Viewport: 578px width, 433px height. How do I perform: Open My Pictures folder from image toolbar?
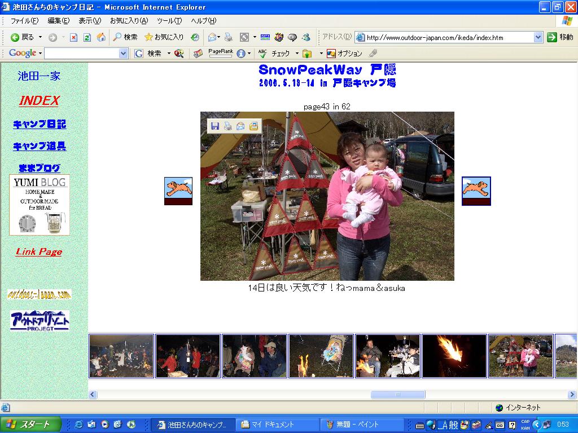(x=253, y=126)
